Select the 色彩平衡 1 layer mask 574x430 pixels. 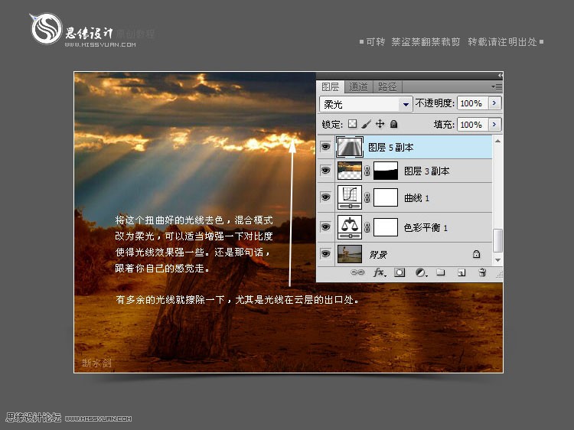[386, 227]
